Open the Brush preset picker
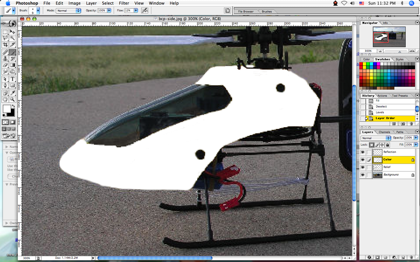This screenshot has height=262, width=420. coord(38,10)
